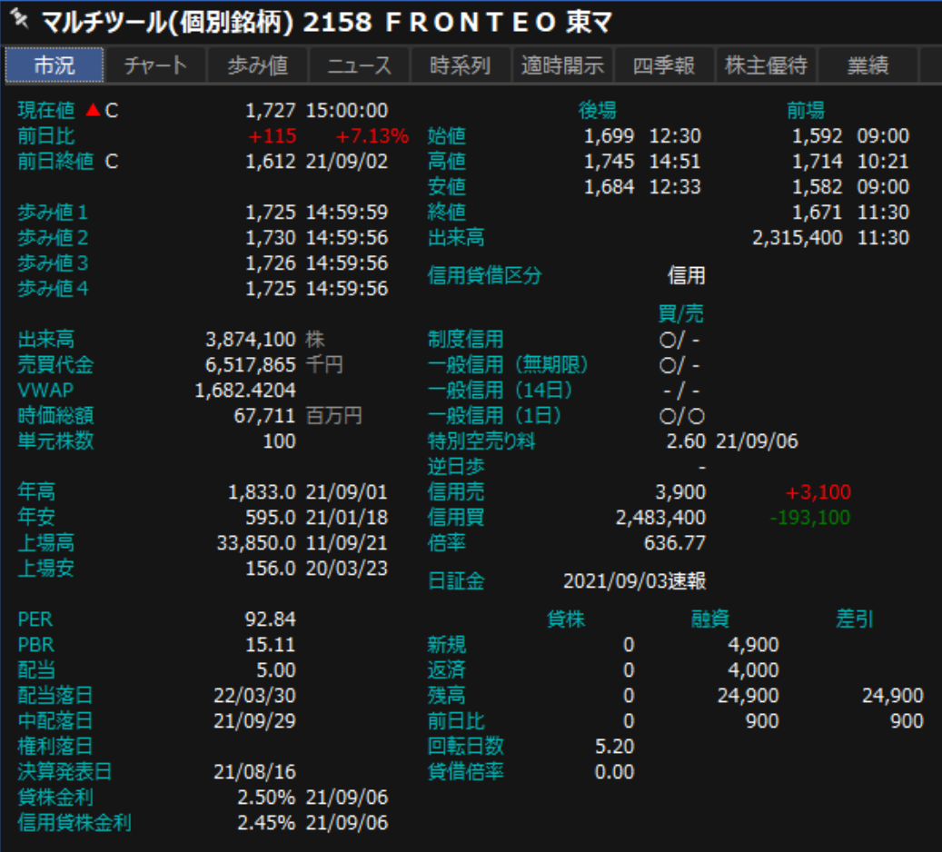Switch to the チャート tab

pyautogui.click(x=155, y=64)
